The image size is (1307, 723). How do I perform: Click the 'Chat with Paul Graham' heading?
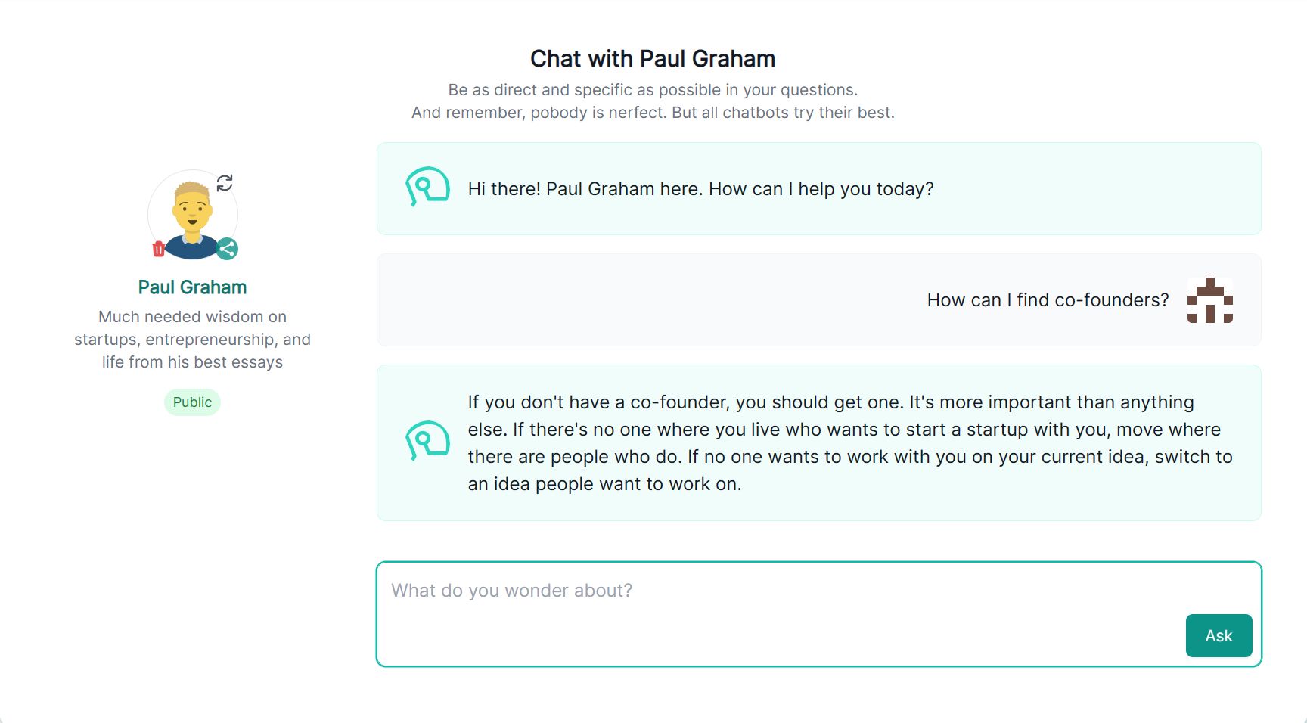click(x=652, y=58)
